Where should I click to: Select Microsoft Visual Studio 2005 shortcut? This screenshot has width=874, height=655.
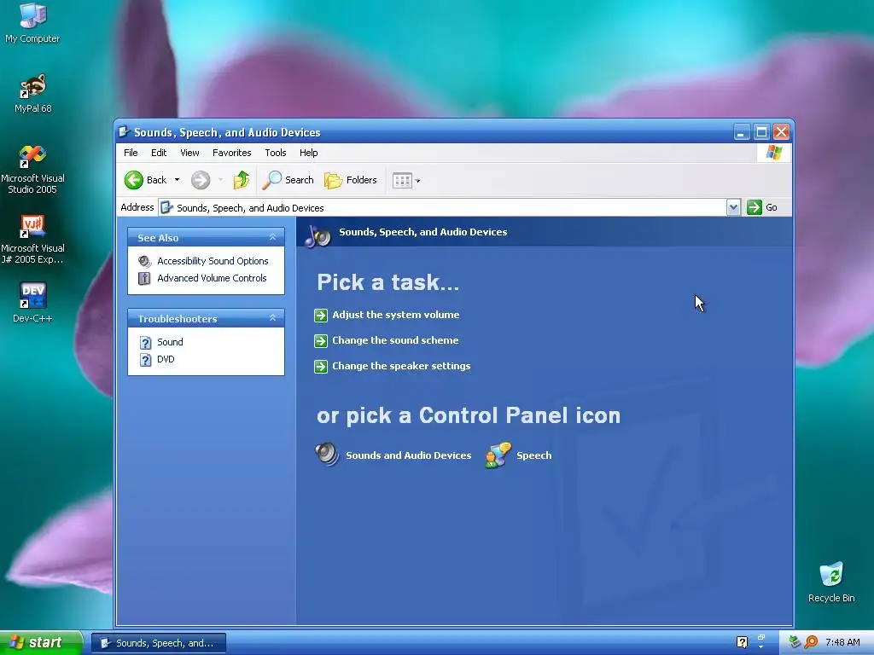[x=32, y=169]
